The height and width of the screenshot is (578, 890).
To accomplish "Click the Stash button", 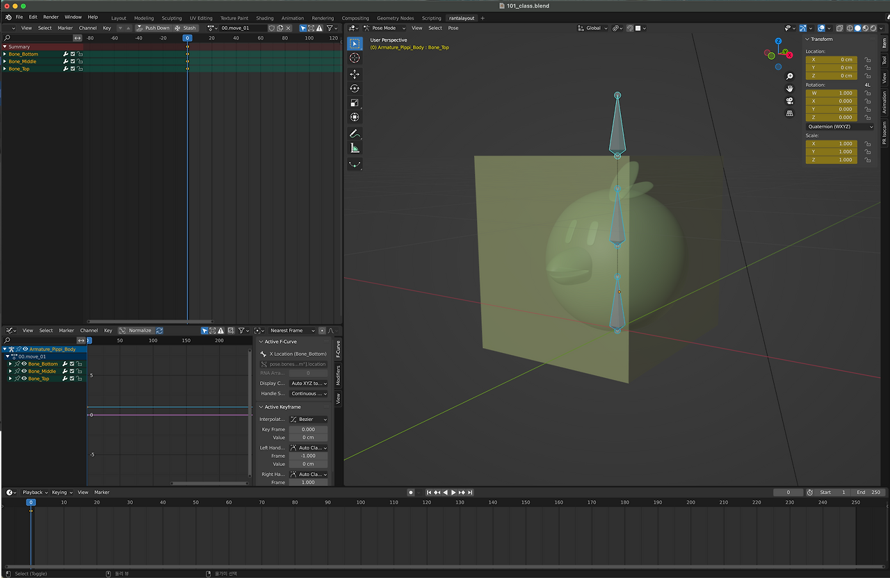I will click(186, 28).
